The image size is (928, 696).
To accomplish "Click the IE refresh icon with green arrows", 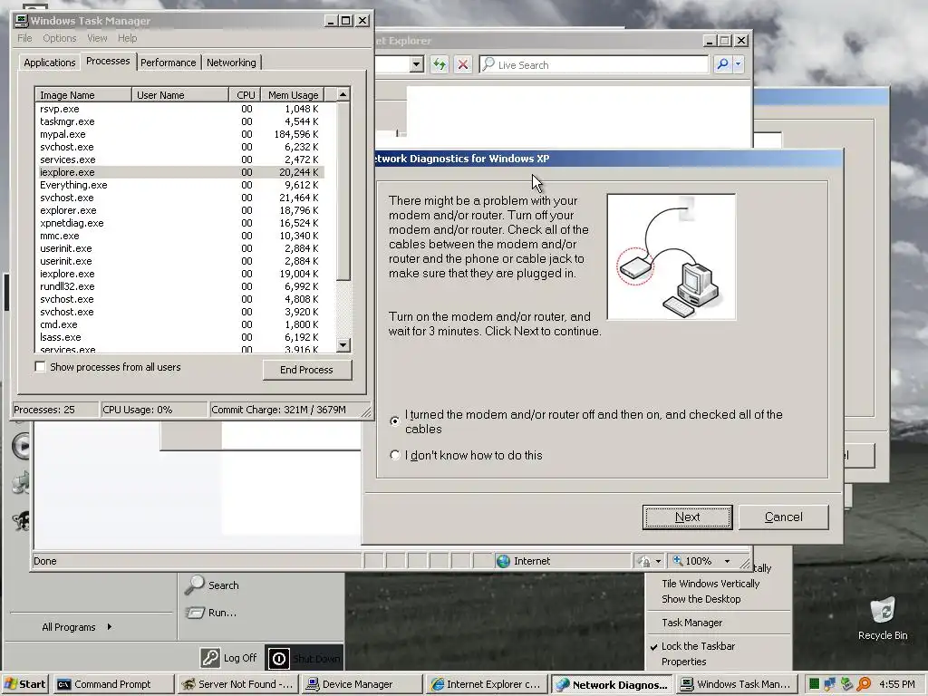I will [440, 64].
